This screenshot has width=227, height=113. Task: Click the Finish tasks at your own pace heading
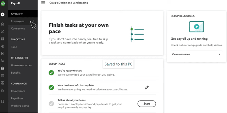click(79, 28)
